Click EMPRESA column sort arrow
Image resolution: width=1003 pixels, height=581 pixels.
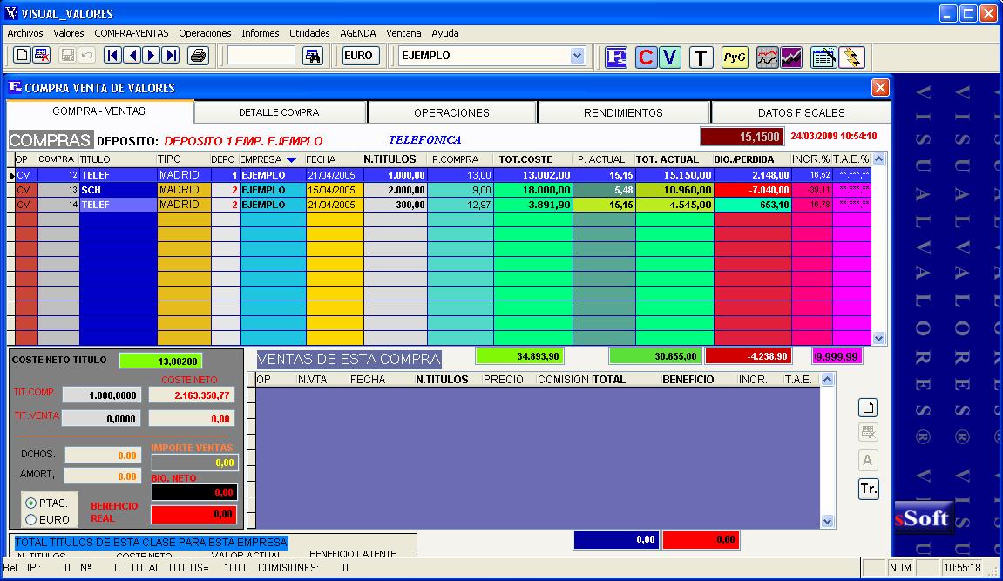coord(291,159)
